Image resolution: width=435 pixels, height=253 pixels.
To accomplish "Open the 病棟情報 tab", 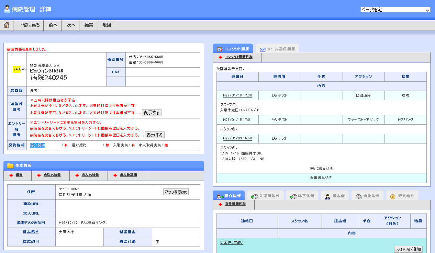I will (367, 196).
